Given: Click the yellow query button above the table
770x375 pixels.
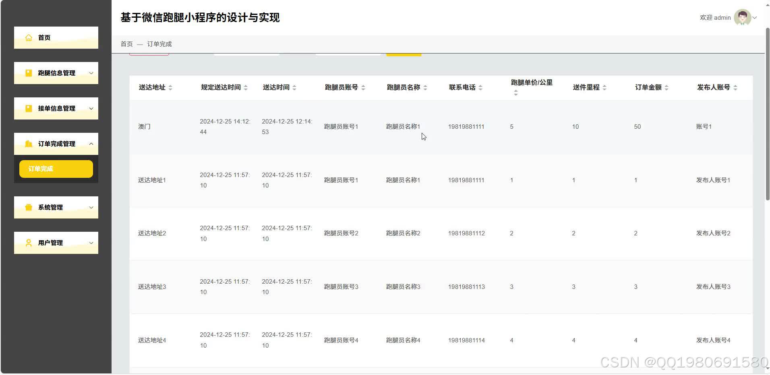Looking at the screenshot, I should [x=403, y=53].
